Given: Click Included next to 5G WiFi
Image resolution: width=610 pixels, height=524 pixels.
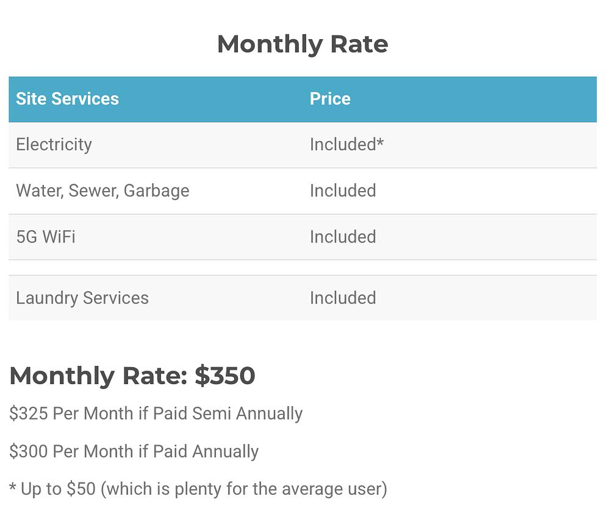Looking at the screenshot, I should point(343,237).
